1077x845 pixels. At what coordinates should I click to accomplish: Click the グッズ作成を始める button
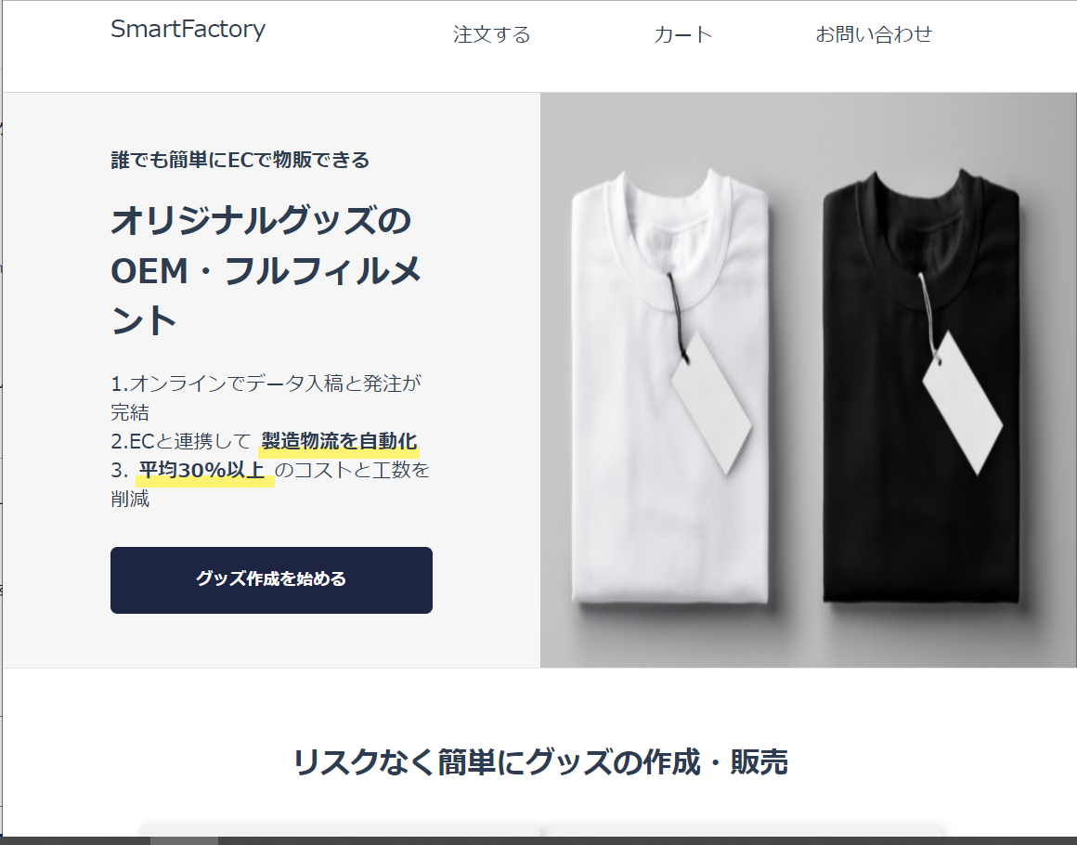(271, 579)
